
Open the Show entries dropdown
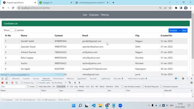(x=13, y=30)
